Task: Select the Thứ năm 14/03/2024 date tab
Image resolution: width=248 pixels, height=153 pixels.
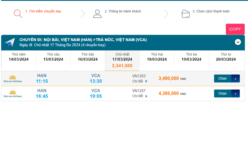Action: pyautogui.click(x=19, y=57)
